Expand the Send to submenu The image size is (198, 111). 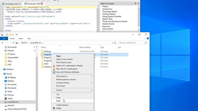(73, 90)
